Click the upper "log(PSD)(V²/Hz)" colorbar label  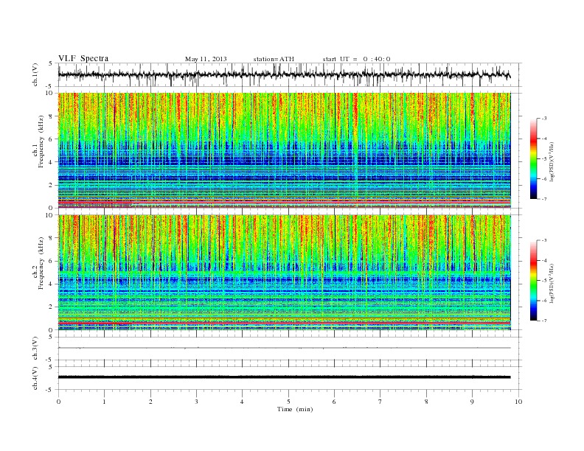click(552, 161)
